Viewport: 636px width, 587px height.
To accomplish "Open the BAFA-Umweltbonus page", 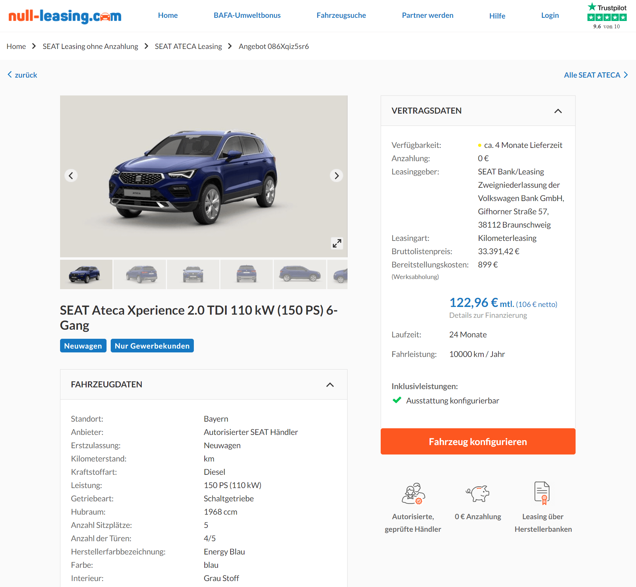I will click(247, 15).
